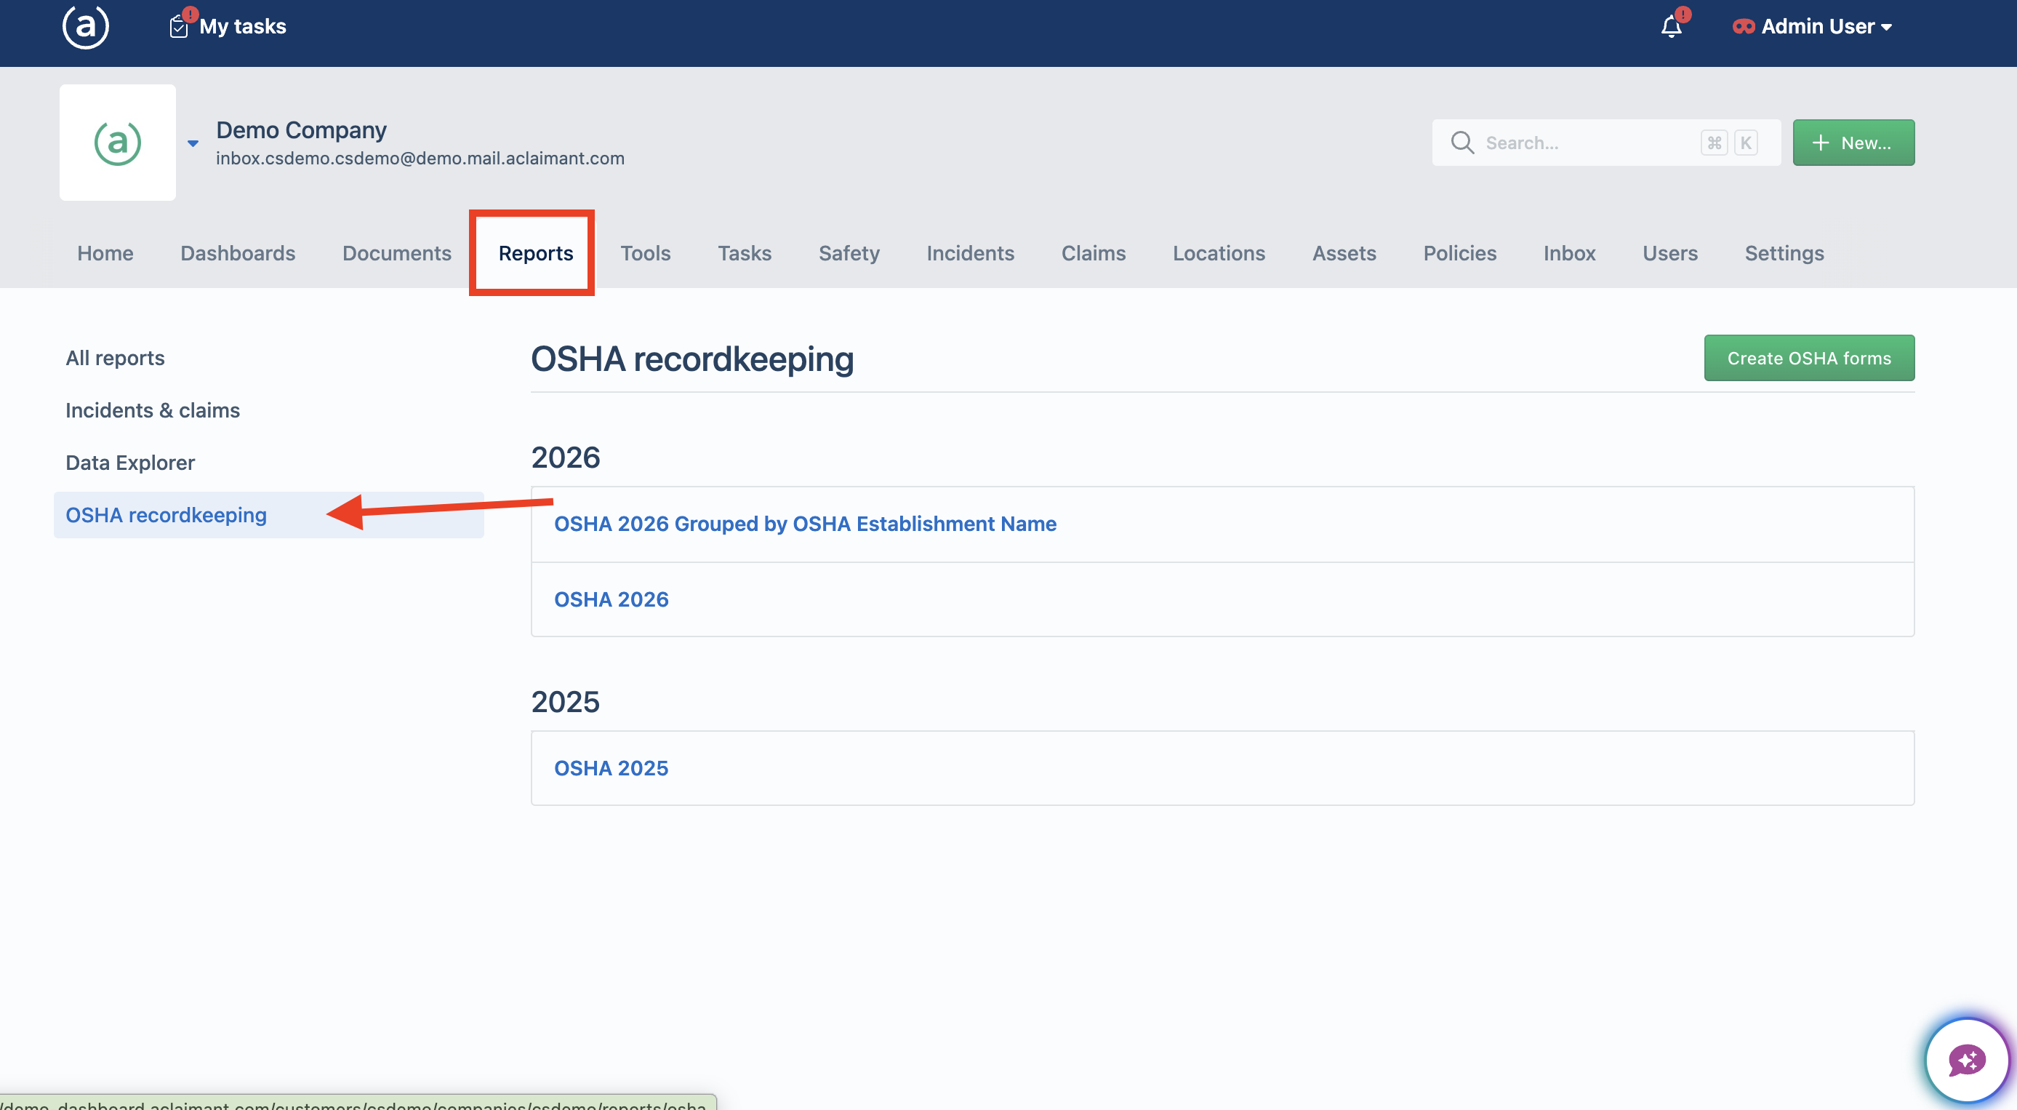Viewport: 2017px width, 1110px height.
Task: Click the plus icon on New button
Action: coord(1821,143)
